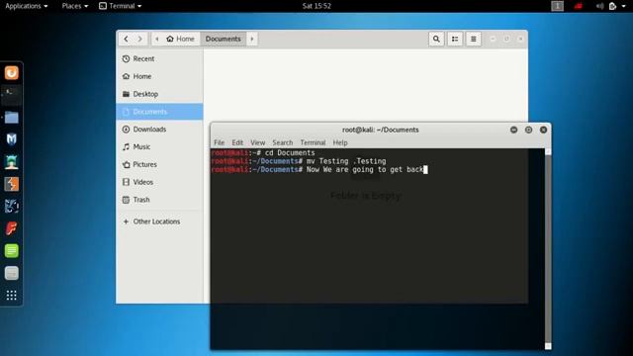Image resolution: width=633 pixels, height=356 pixels.
Task: Open the terminal Edit menu
Action: (x=237, y=142)
